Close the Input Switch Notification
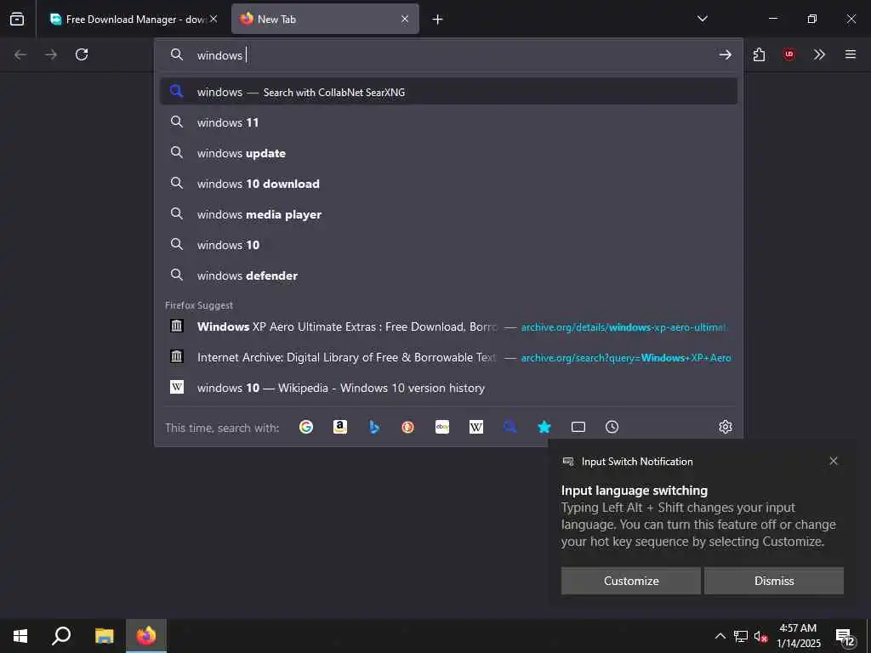 (x=834, y=461)
